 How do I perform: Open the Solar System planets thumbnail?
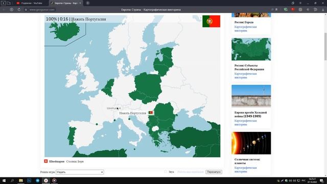point(251,143)
